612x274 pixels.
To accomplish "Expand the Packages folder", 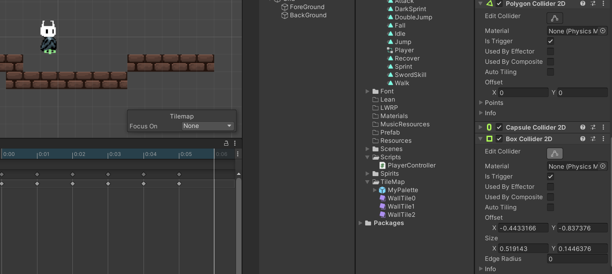I will click(x=360, y=223).
